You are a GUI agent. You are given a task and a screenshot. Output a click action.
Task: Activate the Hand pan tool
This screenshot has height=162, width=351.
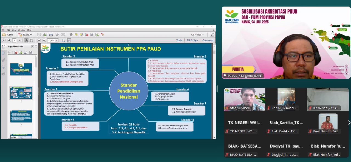point(32,40)
